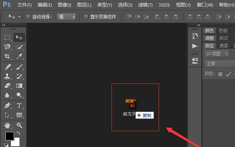Image resolution: width=235 pixels, height=147 pixels.
Task: Open the 组 auto-select dropdown
Action: coord(66,17)
